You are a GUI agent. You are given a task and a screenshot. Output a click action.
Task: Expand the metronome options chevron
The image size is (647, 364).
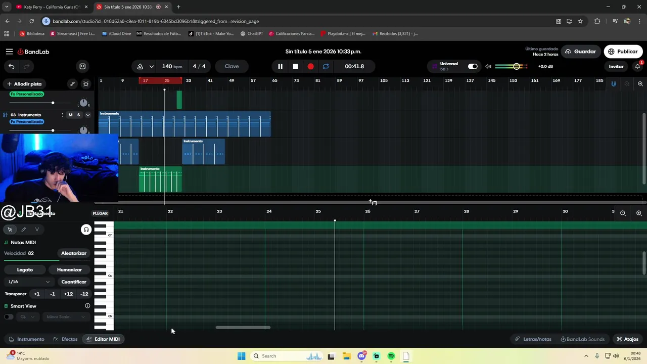[151, 66]
